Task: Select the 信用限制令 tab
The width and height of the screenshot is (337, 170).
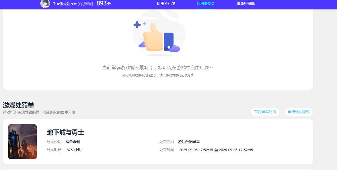Action: point(206,4)
